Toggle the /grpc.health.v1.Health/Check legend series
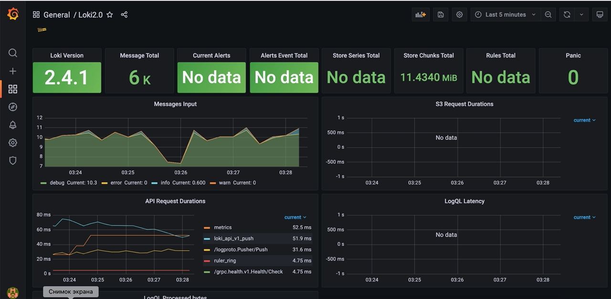The image size is (611, 299). click(248, 272)
